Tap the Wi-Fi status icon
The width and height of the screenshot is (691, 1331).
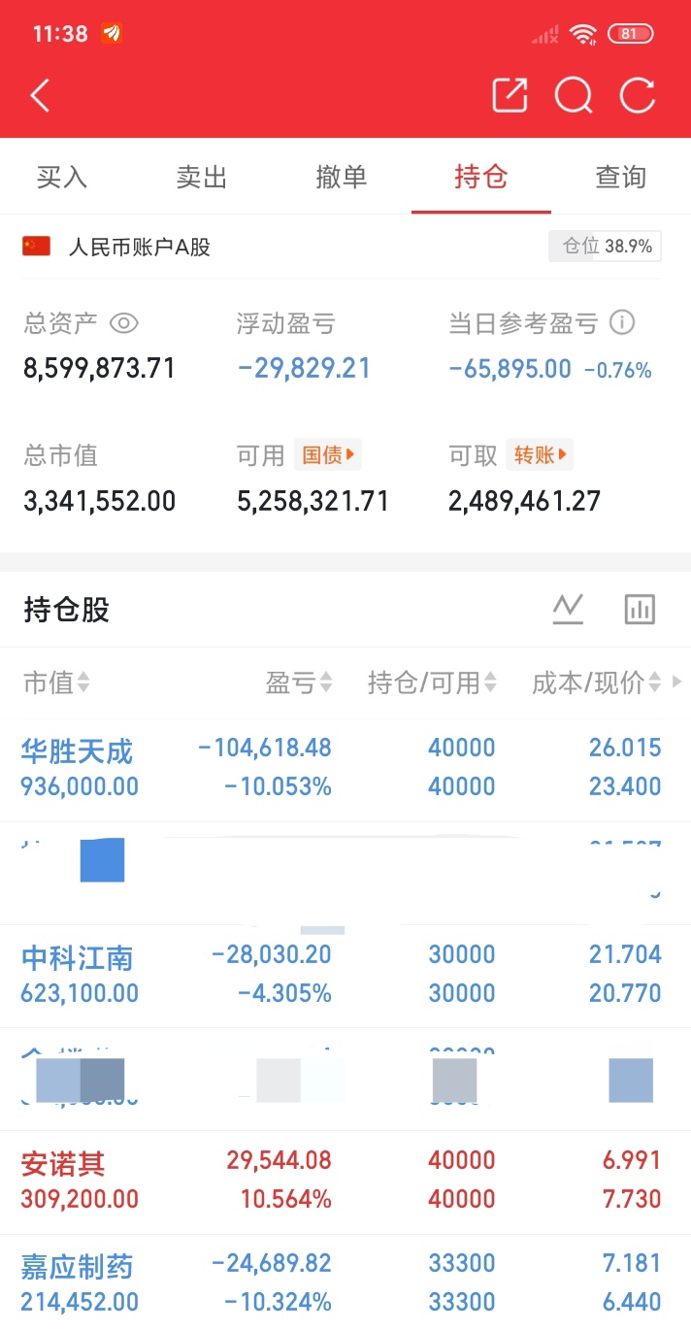tap(583, 34)
